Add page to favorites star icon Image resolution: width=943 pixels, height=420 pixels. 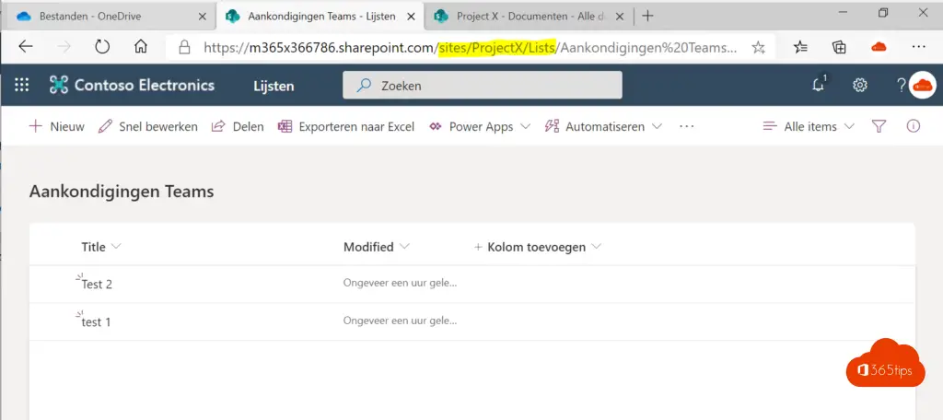tap(758, 47)
